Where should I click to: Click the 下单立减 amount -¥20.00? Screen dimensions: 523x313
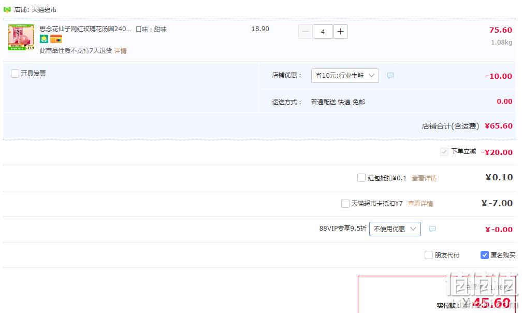tap(497, 152)
